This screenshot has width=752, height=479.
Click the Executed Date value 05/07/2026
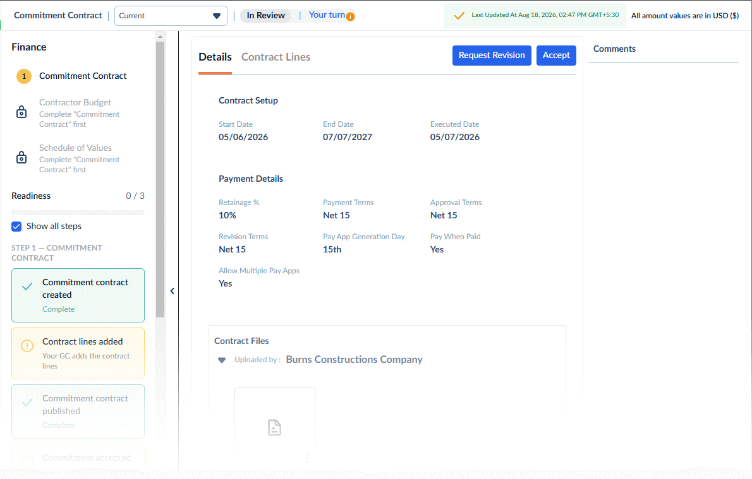(x=454, y=137)
